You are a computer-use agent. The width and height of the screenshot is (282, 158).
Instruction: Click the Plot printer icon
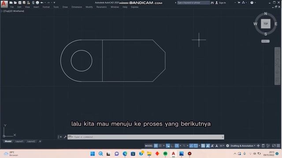pos(37,3)
